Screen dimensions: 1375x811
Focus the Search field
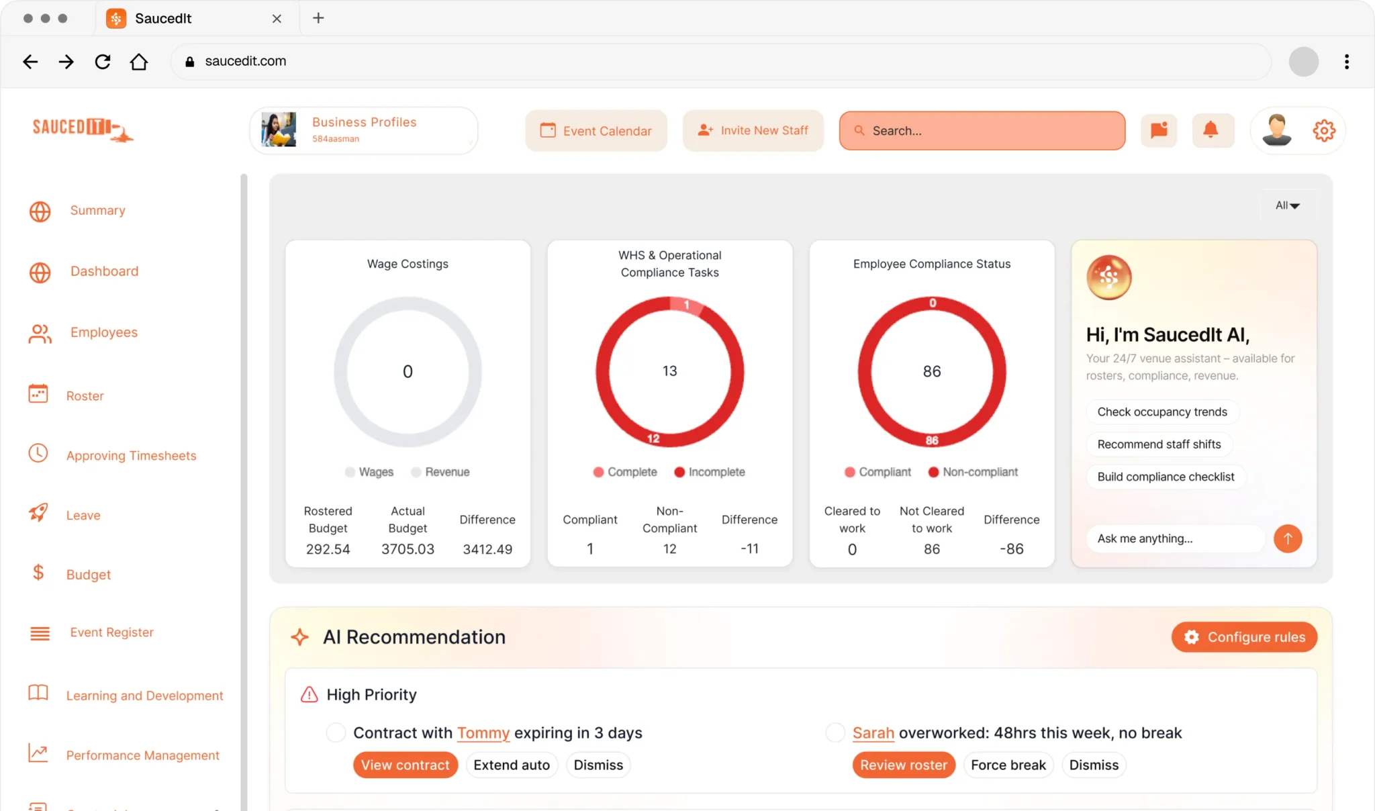pos(982,131)
